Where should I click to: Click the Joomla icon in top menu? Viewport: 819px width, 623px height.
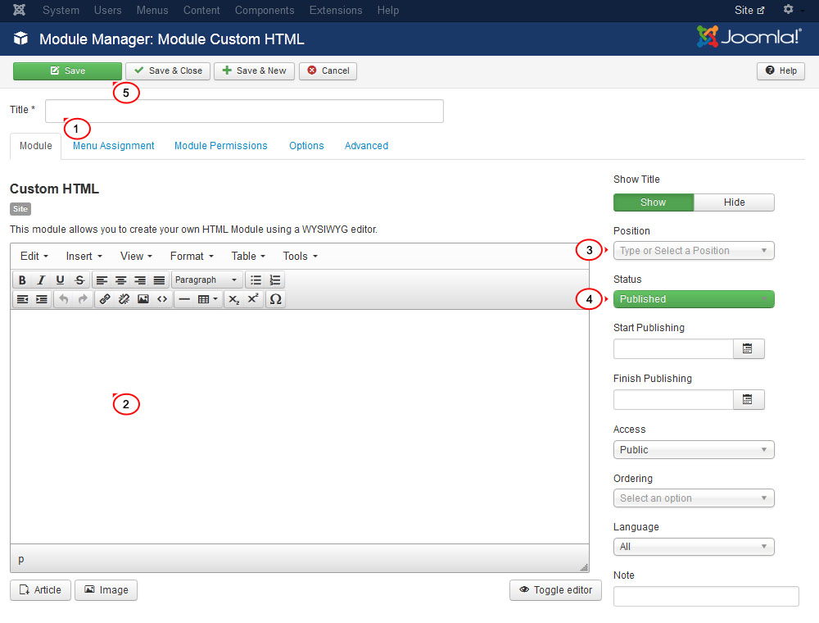click(x=20, y=10)
